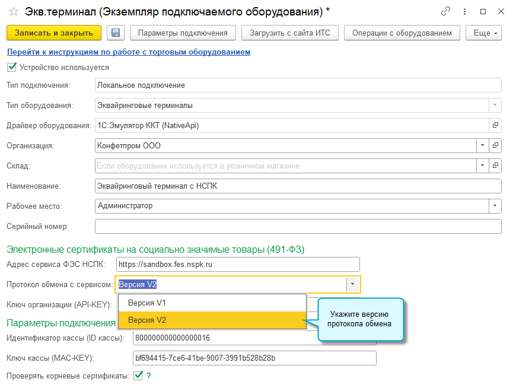
Task: Click the question mark help icon
Action: 149,375
